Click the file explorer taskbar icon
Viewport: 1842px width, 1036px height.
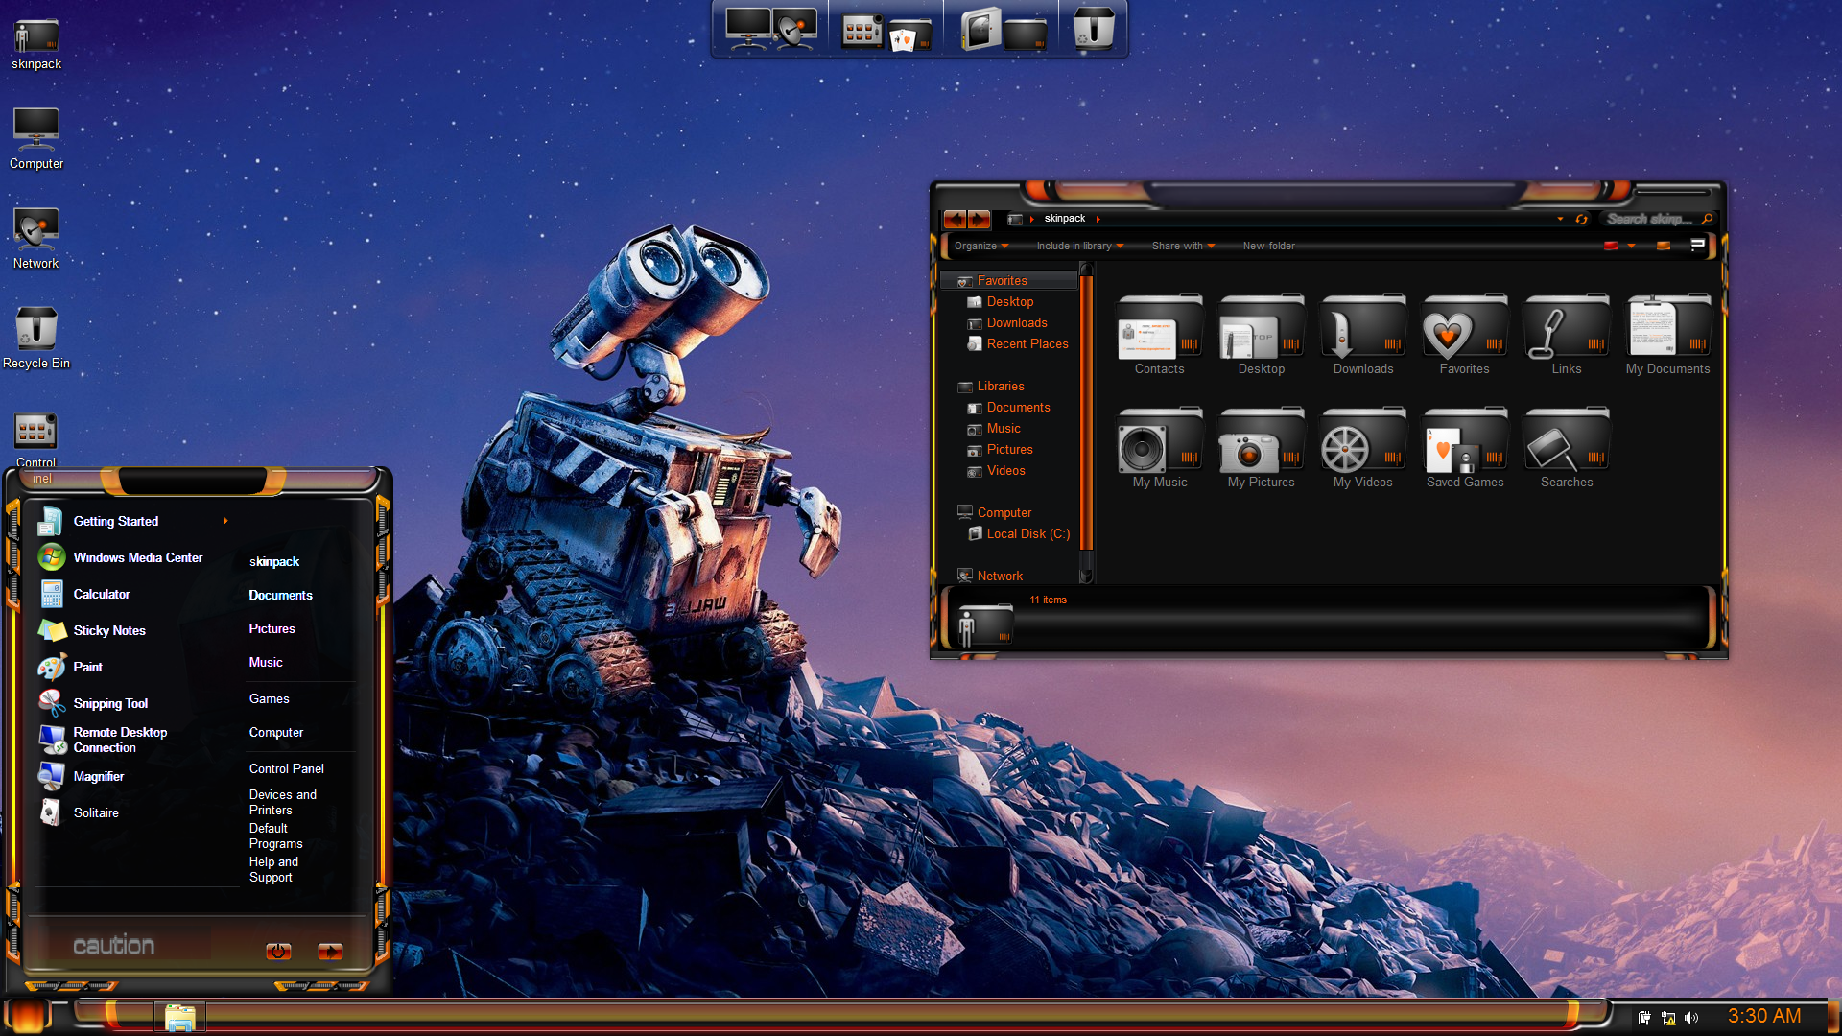coord(179,1017)
